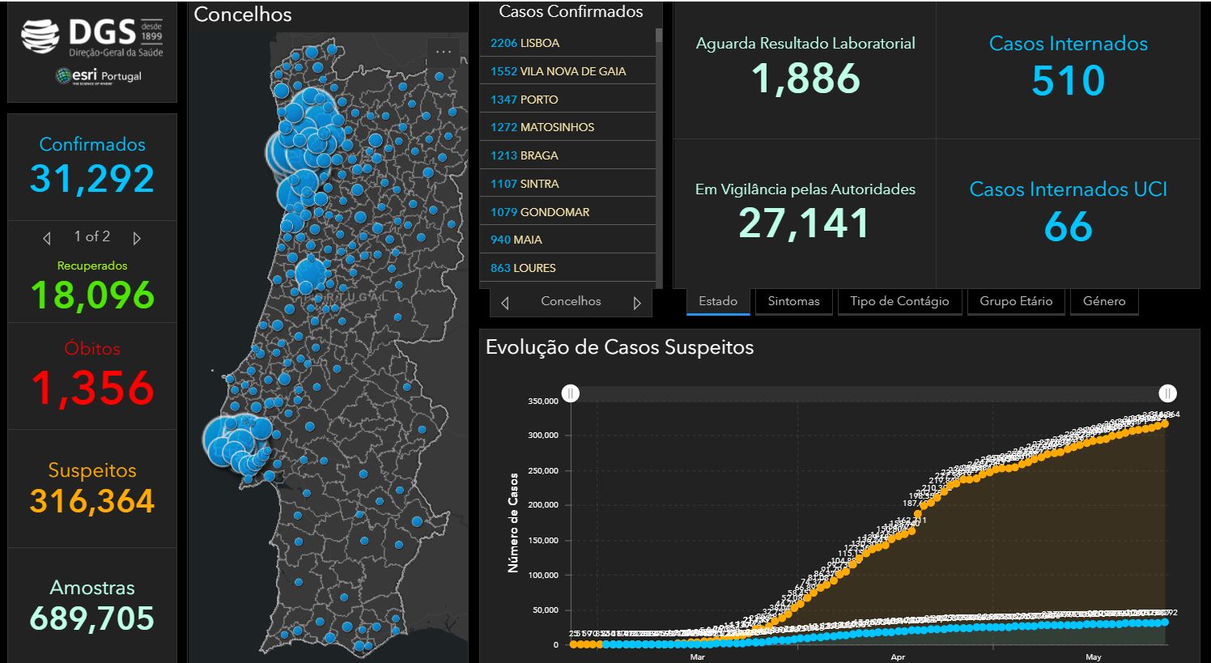Click the Esri Portugal logo

click(x=98, y=76)
